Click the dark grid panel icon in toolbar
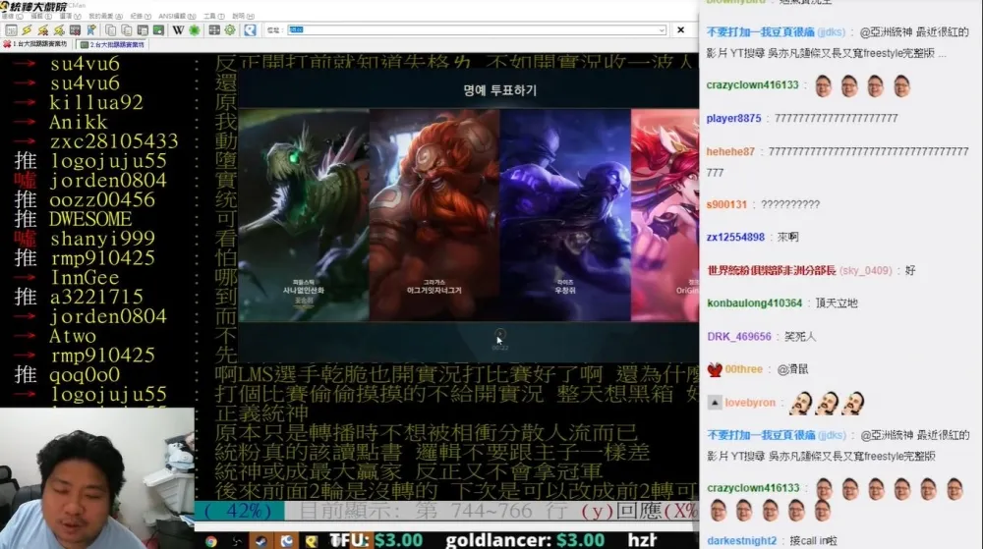 pyautogui.click(x=214, y=30)
